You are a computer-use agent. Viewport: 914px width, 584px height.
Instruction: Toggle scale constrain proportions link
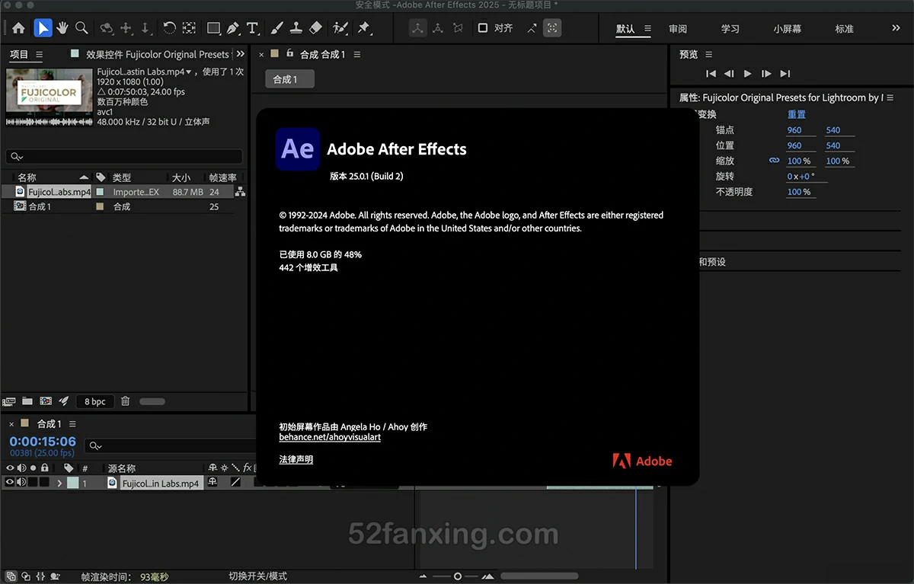[x=774, y=161]
